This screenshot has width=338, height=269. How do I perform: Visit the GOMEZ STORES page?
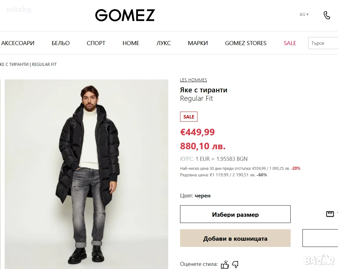tap(246, 43)
